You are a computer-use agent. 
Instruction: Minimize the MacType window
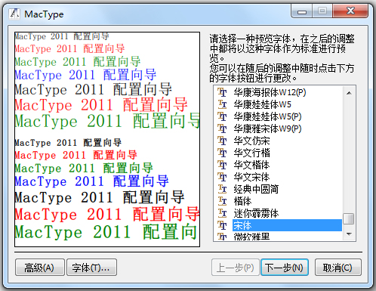(302, 11)
